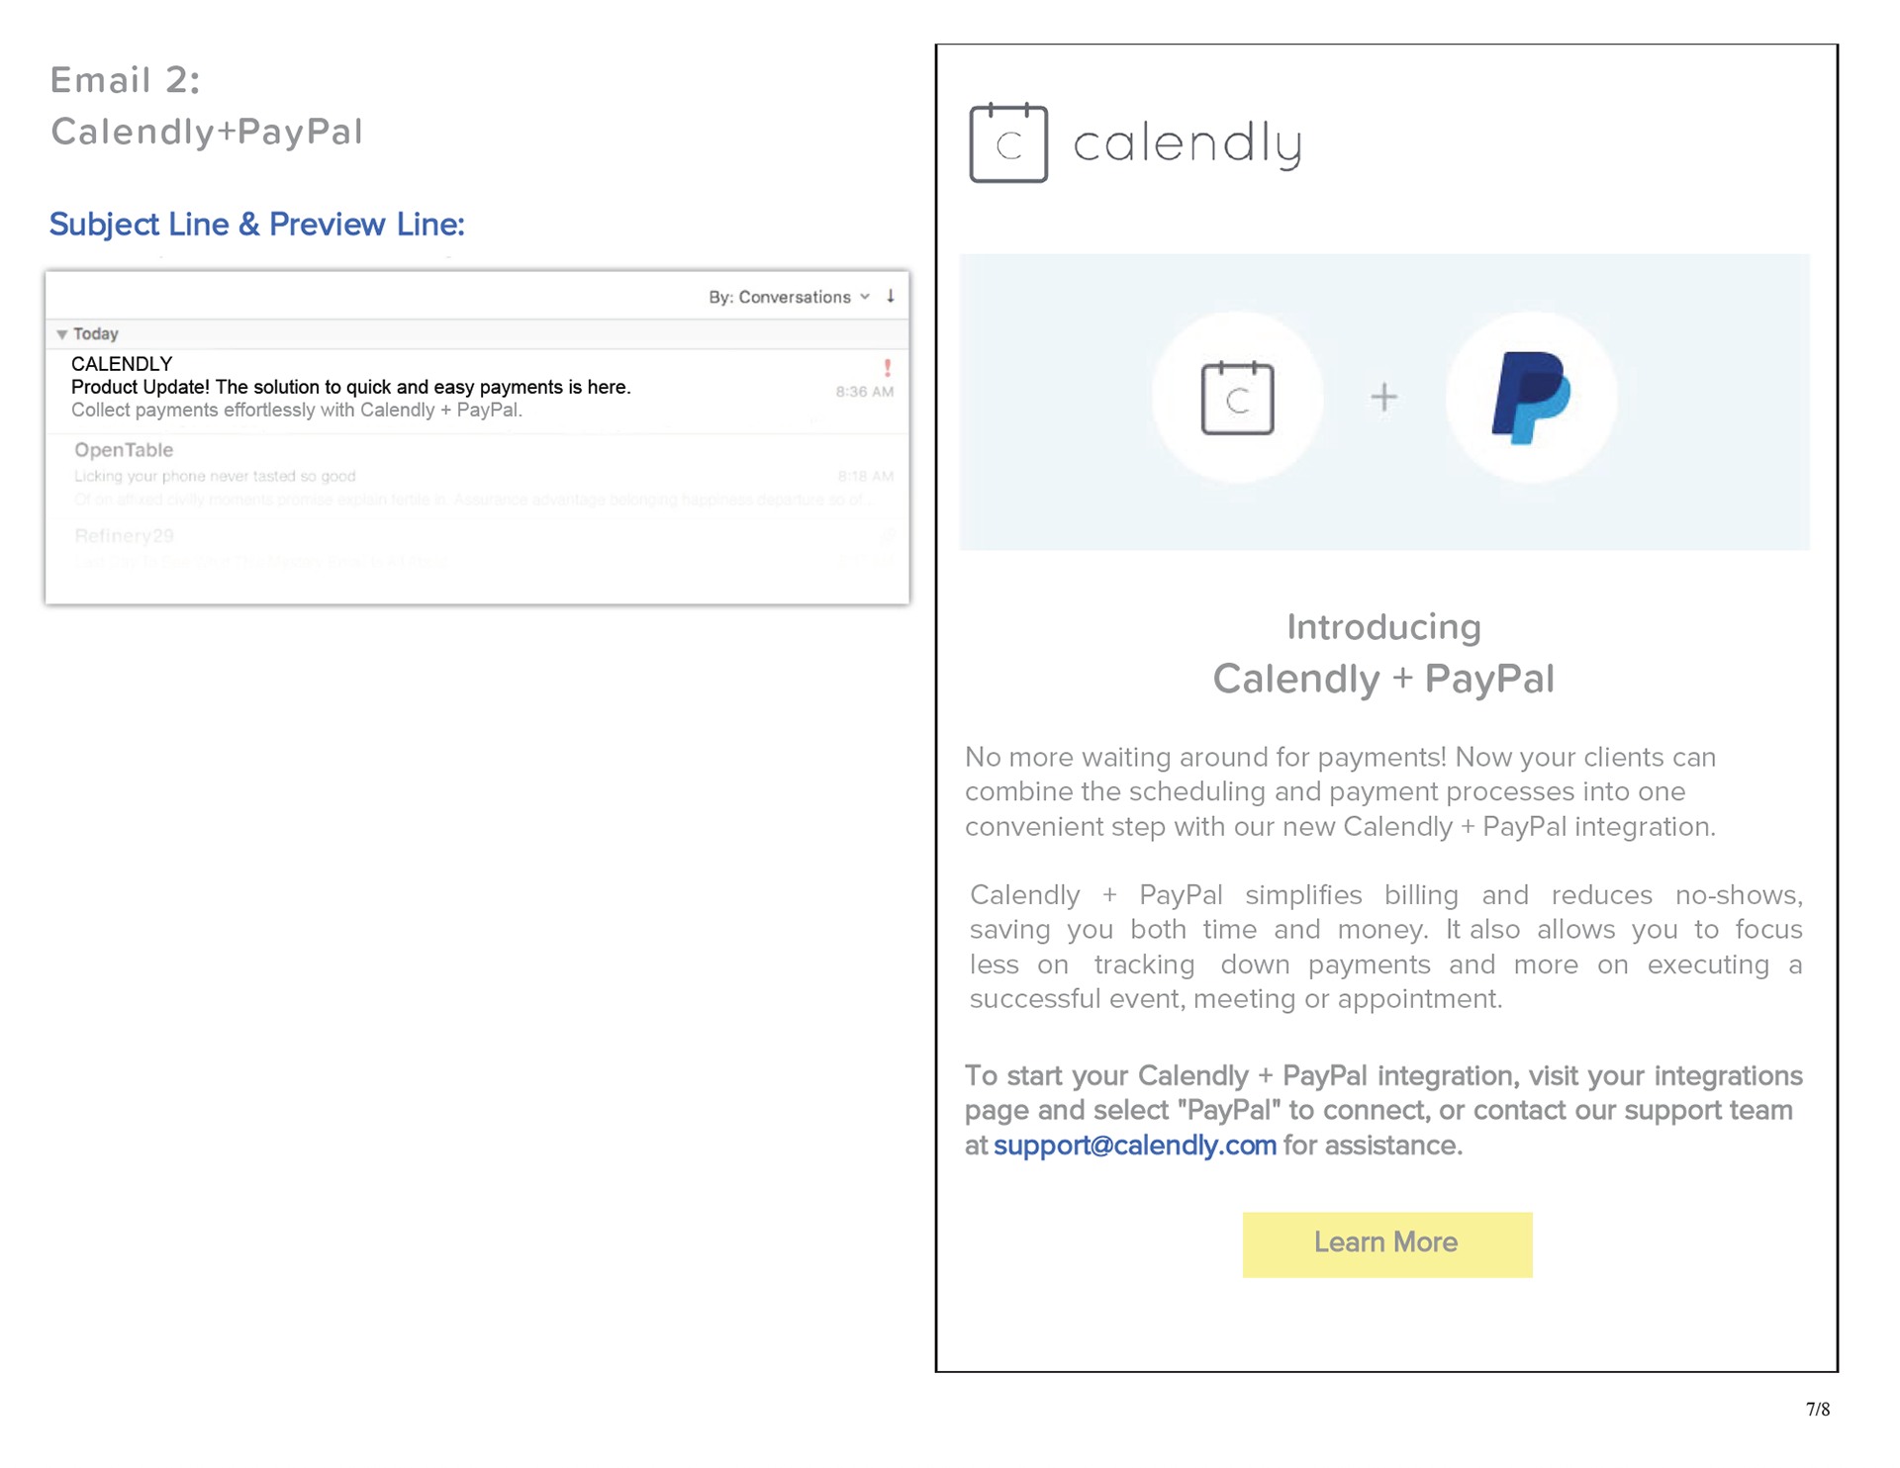Viewport: 1900px width, 1468px height.
Task: Click the calendly wordmark in the header
Action: (1187, 144)
